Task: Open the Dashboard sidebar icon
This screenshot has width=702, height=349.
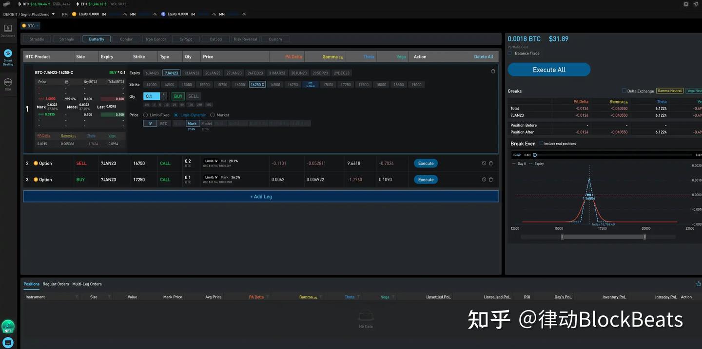Action: click(8, 29)
